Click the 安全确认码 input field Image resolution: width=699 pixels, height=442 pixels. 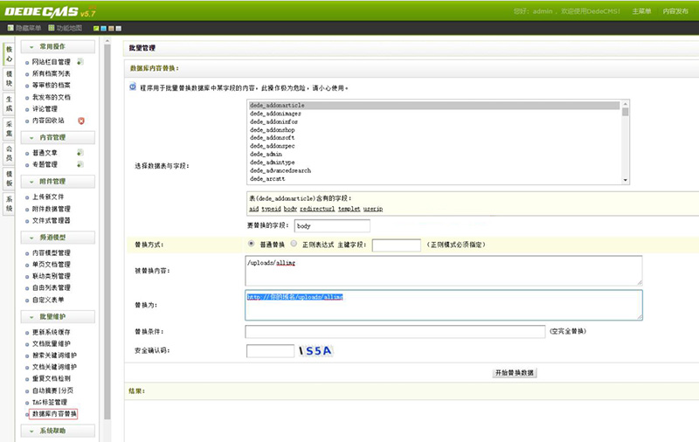coord(270,351)
